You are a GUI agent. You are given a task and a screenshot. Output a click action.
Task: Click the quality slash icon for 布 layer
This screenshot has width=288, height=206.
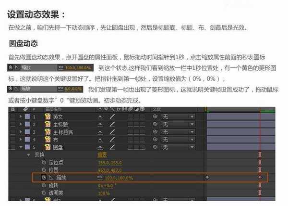click(x=112, y=140)
